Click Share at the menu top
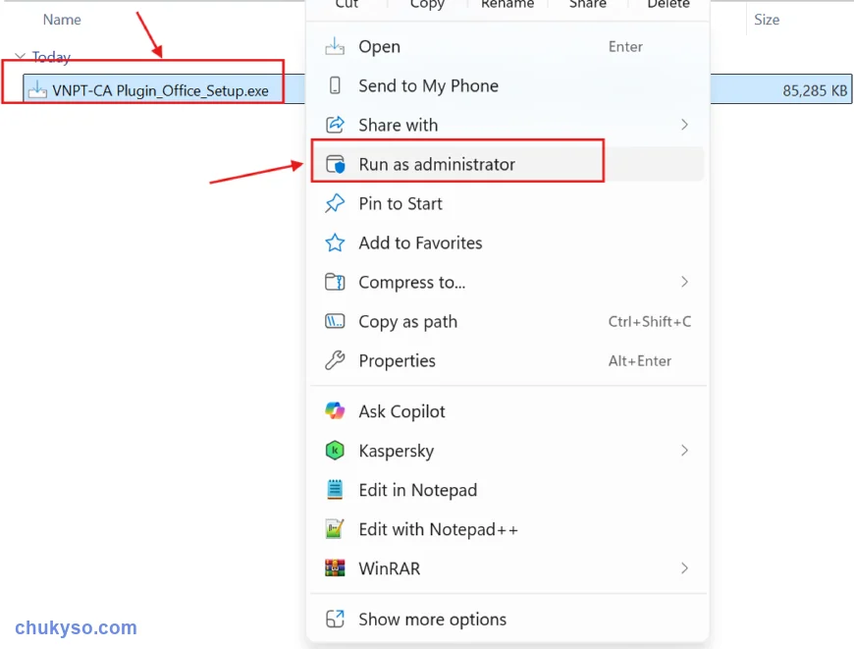This screenshot has height=649, width=854. point(588,4)
